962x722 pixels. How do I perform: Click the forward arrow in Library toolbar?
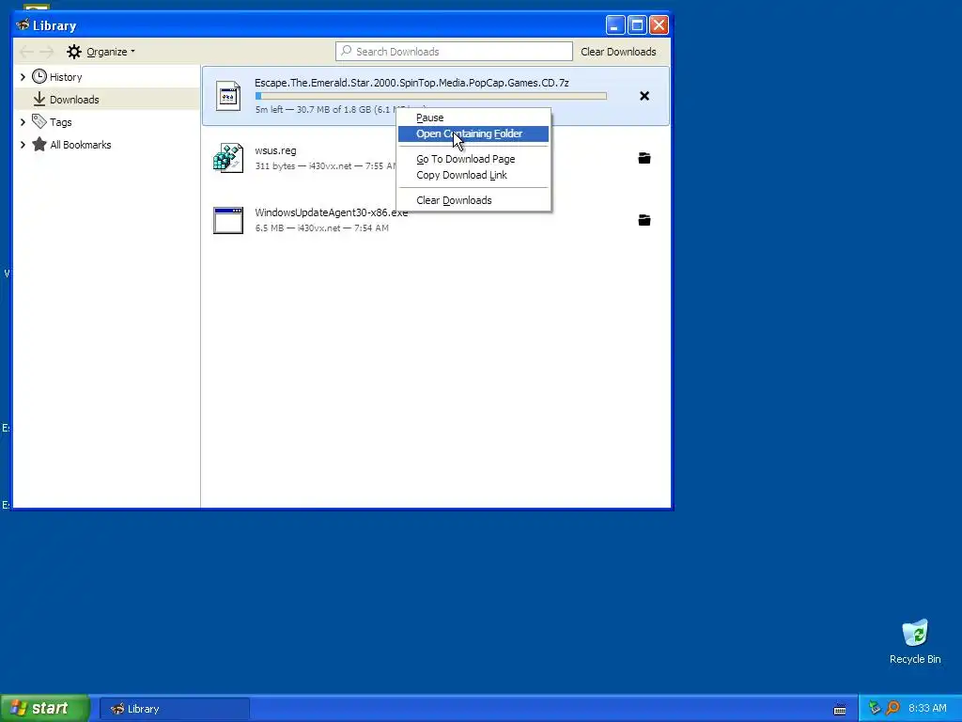[x=47, y=52]
